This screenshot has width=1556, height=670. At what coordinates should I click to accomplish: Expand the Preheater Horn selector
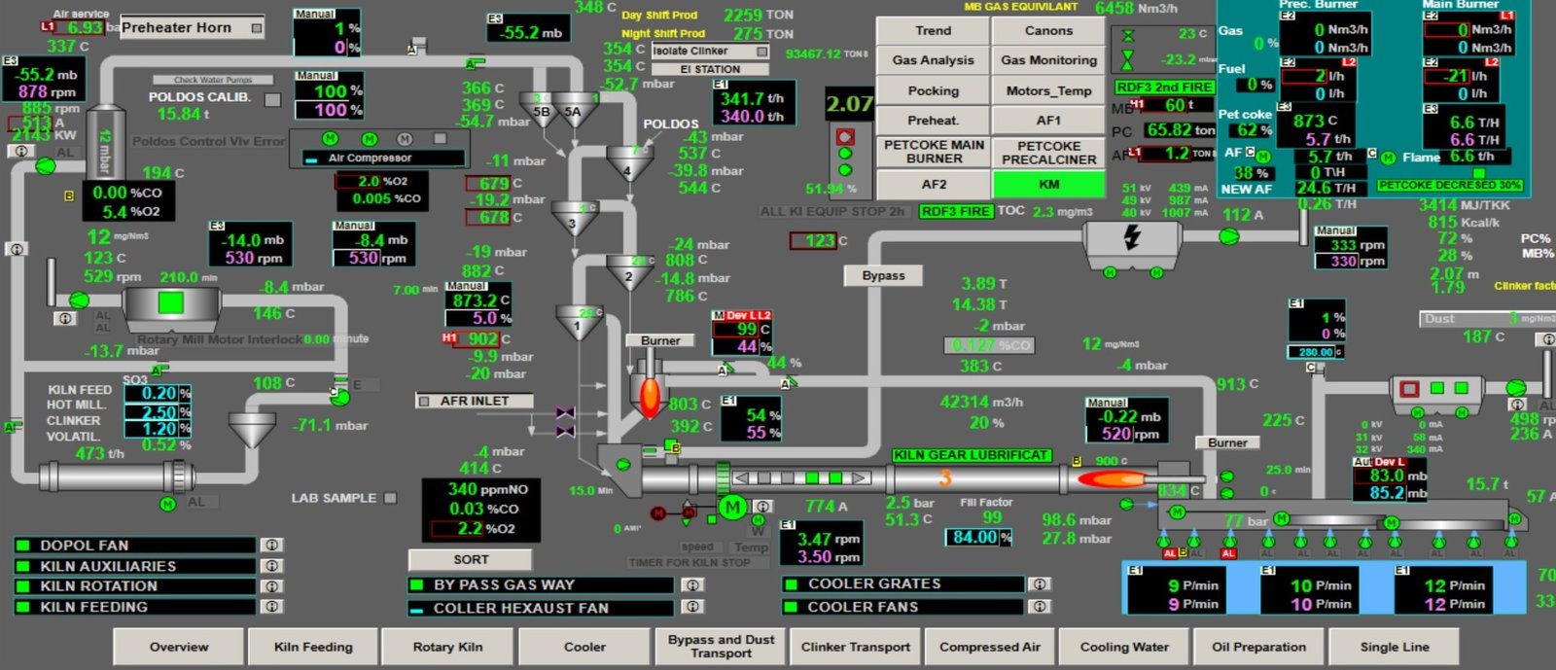click(x=257, y=28)
